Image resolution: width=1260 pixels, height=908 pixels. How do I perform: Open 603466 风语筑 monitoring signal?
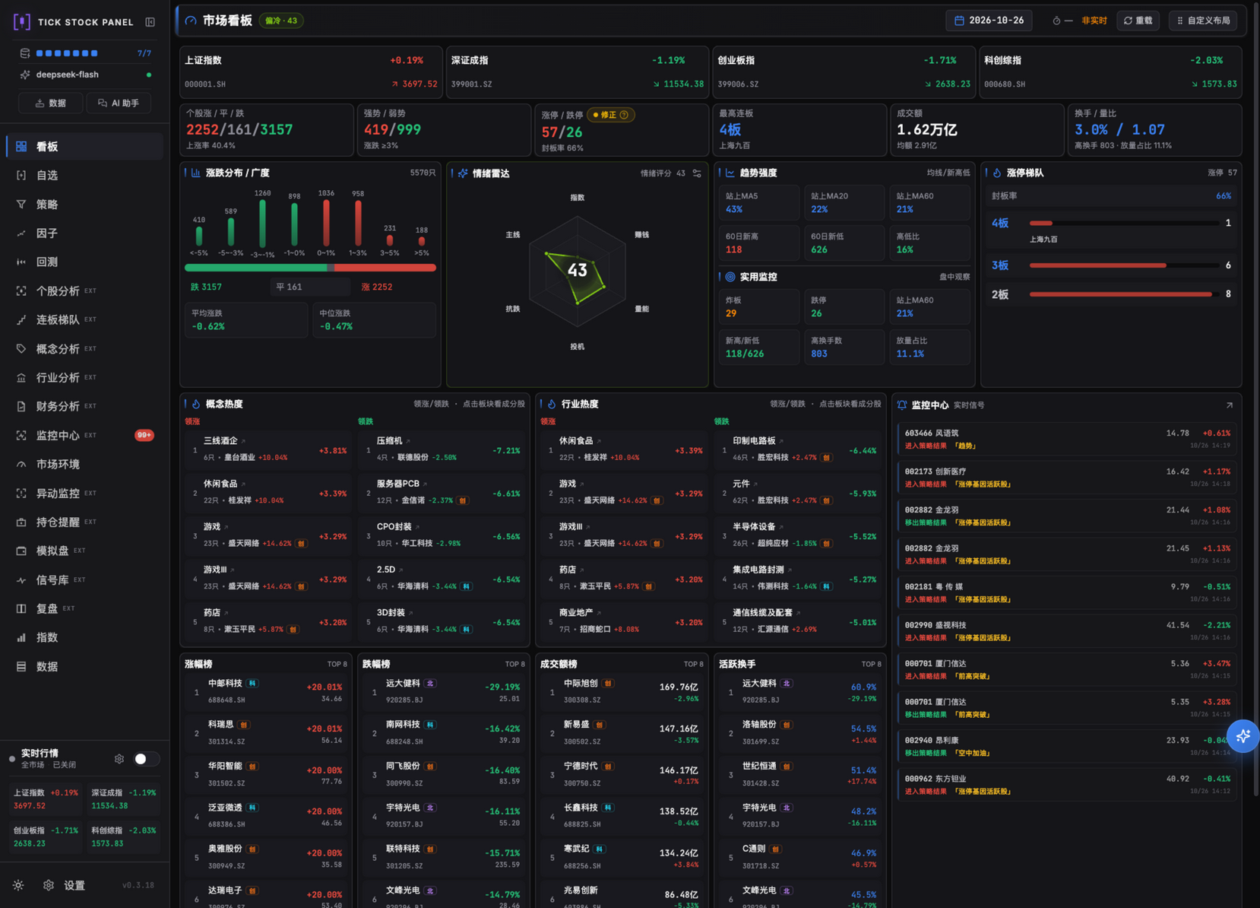1066,439
